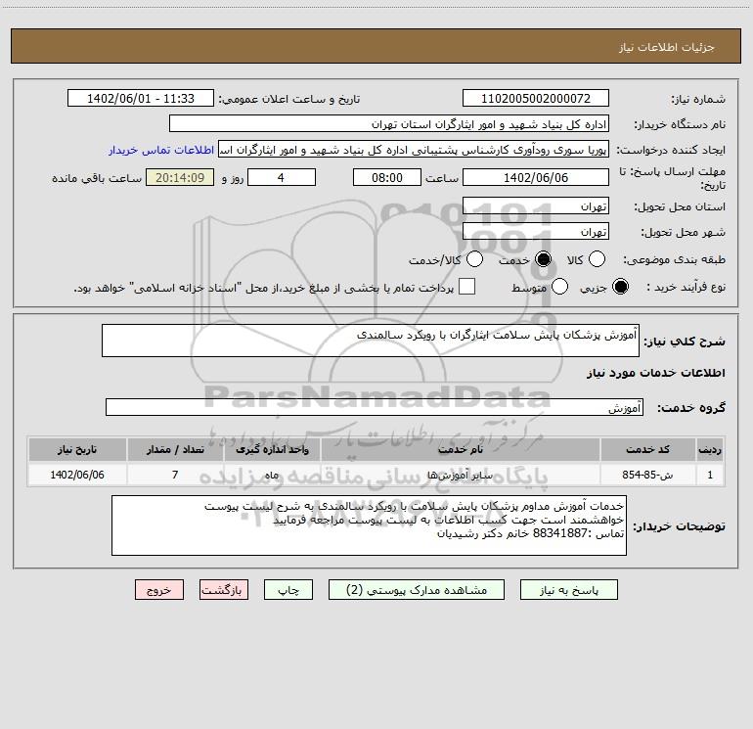Click the announcement date field 1402/06/01 - 11:33
Viewport: 753px width, 729px height.
pos(141,99)
